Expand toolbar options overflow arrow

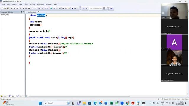80,10
